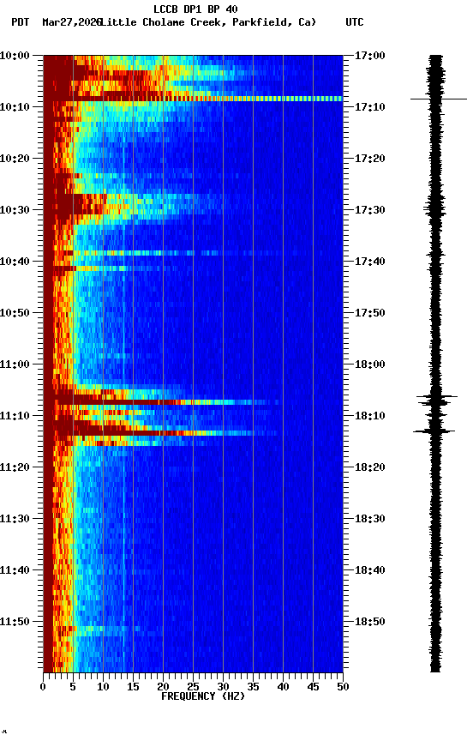The height and width of the screenshot is (741, 473).
Task: Click the 'PDT' timezone label
Action: point(21,22)
